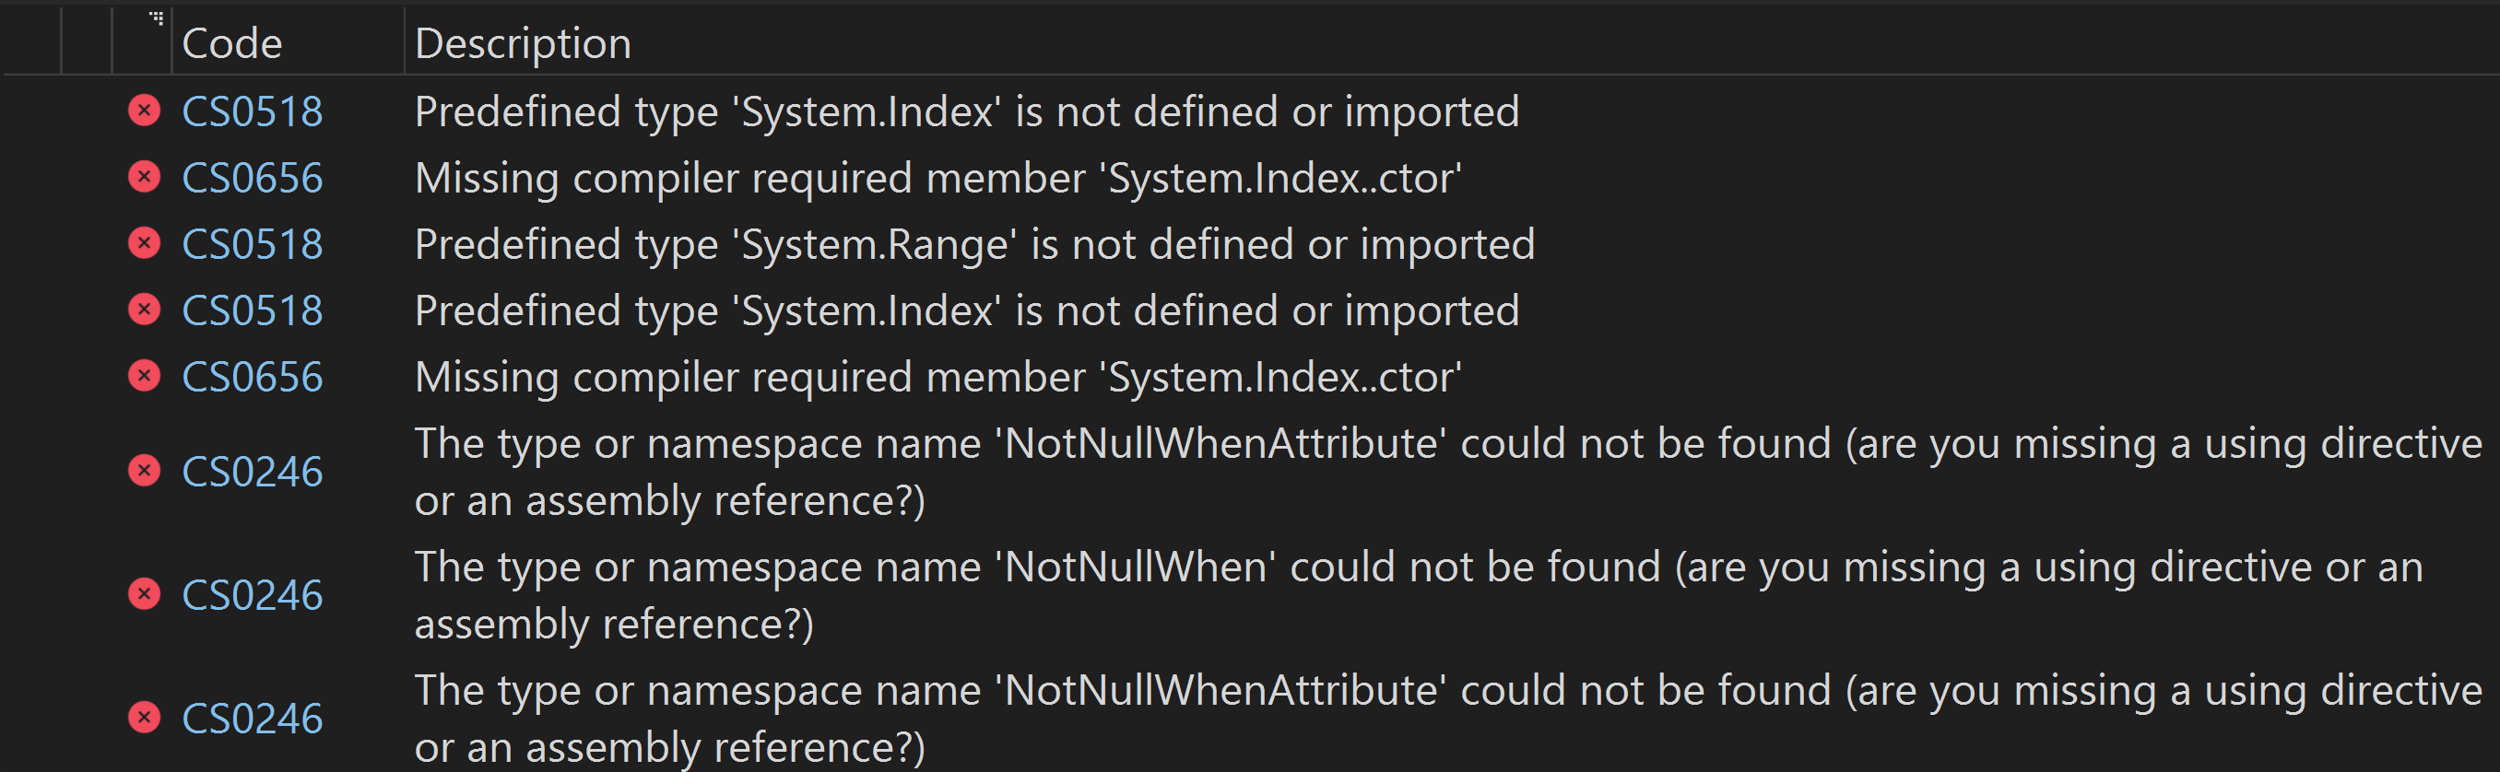
Task: Click the error icon for the first NotNullWhenAttribute error
Action: pos(144,473)
